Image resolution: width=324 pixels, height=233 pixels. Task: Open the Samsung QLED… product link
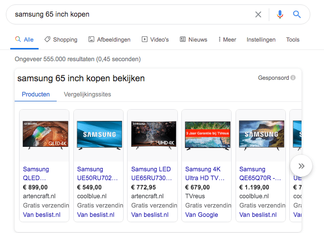click(x=36, y=173)
